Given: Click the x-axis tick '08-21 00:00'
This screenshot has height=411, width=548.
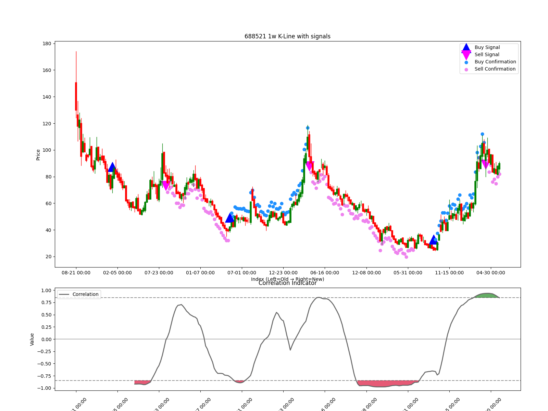Looking at the screenshot, I should coord(76,273).
